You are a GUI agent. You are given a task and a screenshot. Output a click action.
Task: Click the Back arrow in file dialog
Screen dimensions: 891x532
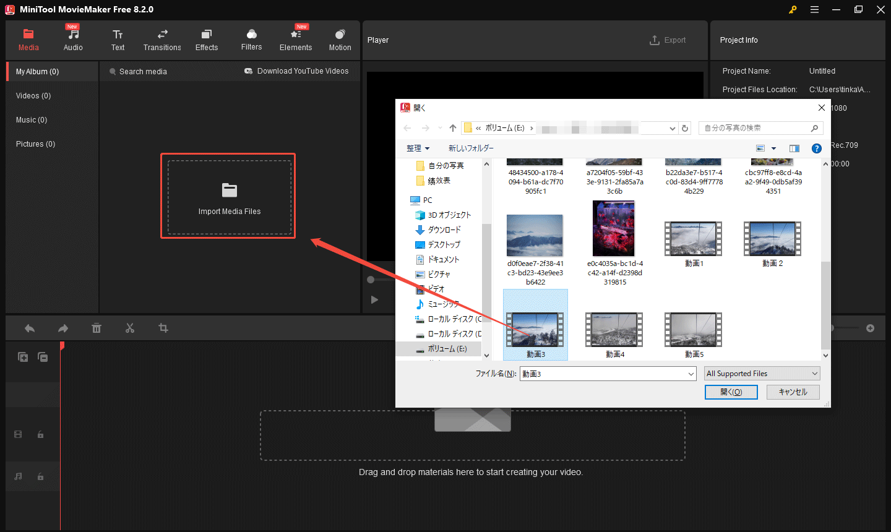pyautogui.click(x=407, y=128)
